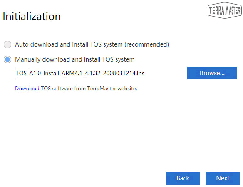Click the TerraMaster logo
Image resolution: width=243 pixels, height=187 pixels.
225,10
